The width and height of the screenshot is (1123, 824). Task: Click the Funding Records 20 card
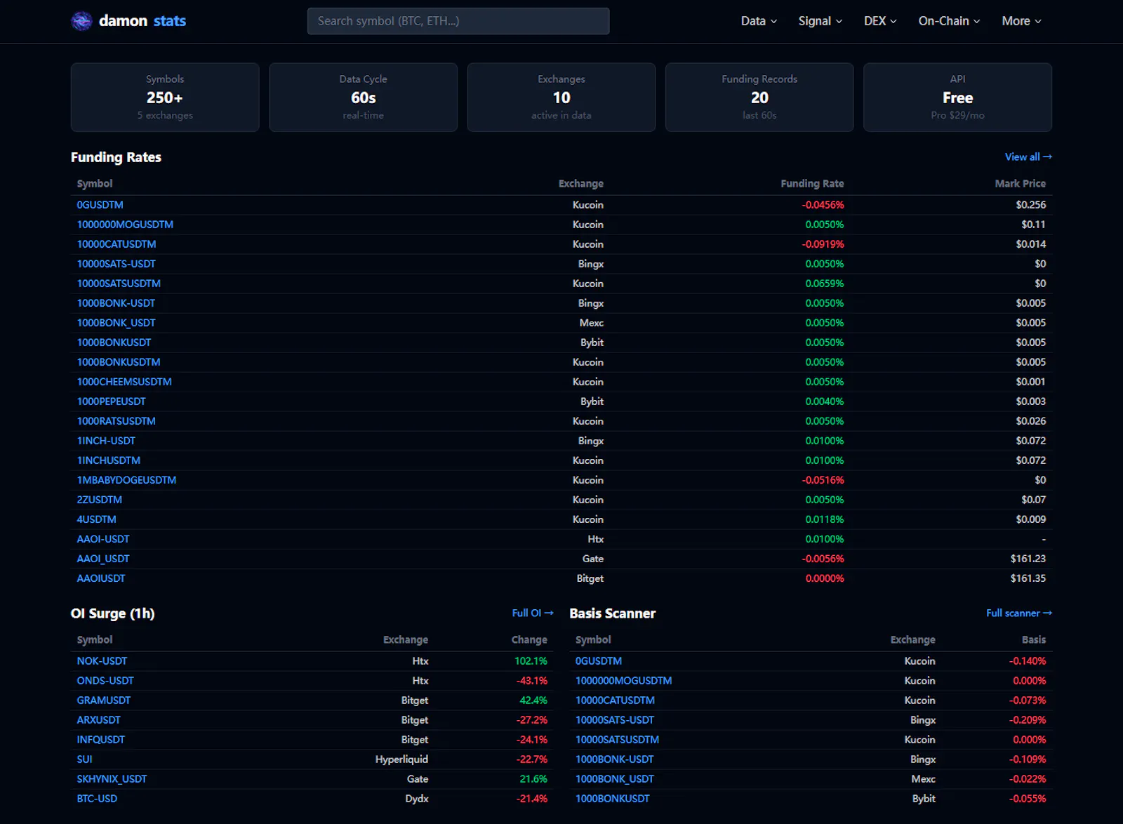tap(759, 98)
